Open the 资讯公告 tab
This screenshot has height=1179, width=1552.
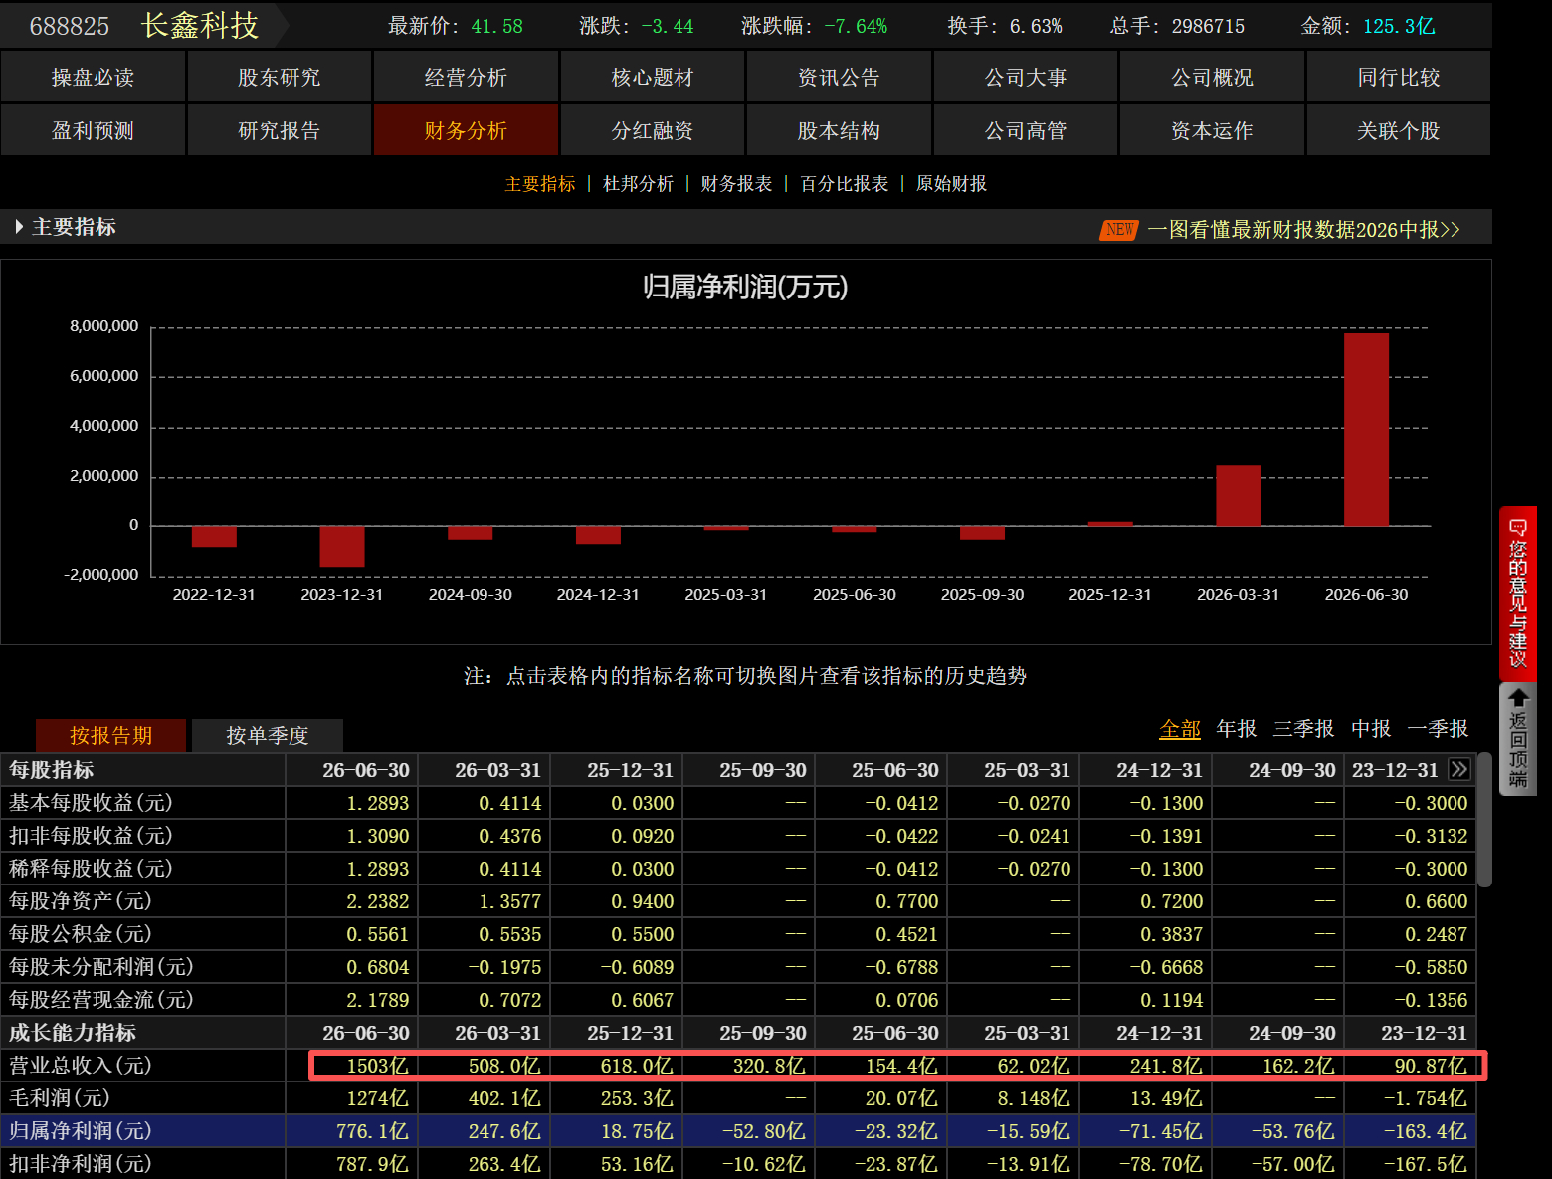(x=839, y=77)
